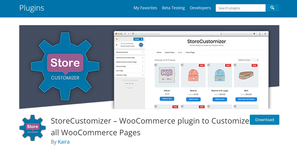Click the back chevron beside StoreCustomizer
Image resolution: width=297 pixels, height=154 pixels.
117,45
